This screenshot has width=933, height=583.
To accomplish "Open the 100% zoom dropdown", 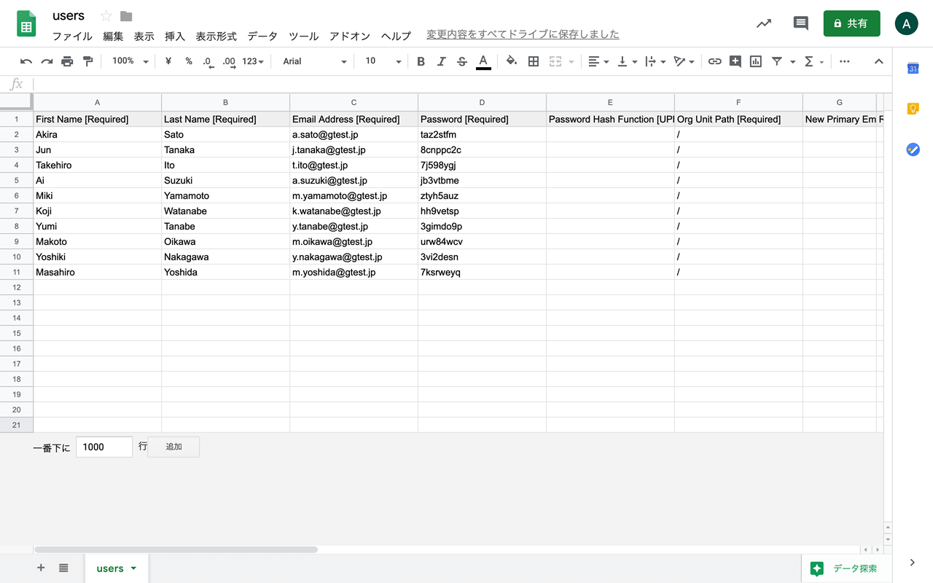I will 130,61.
